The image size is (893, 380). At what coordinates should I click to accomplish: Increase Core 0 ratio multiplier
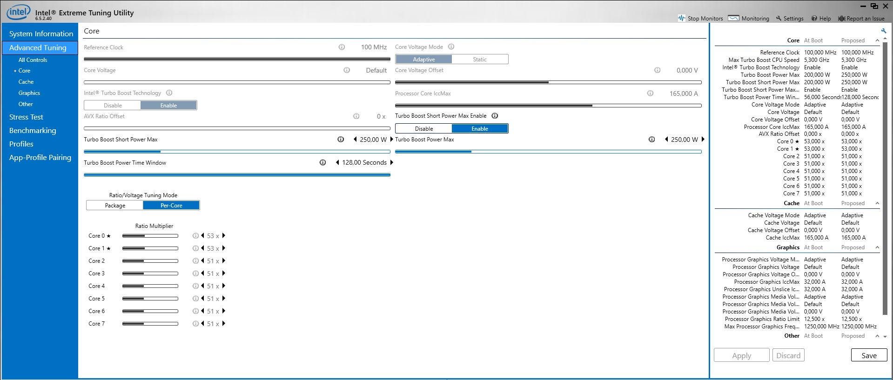pyautogui.click(x=224, y=236)
